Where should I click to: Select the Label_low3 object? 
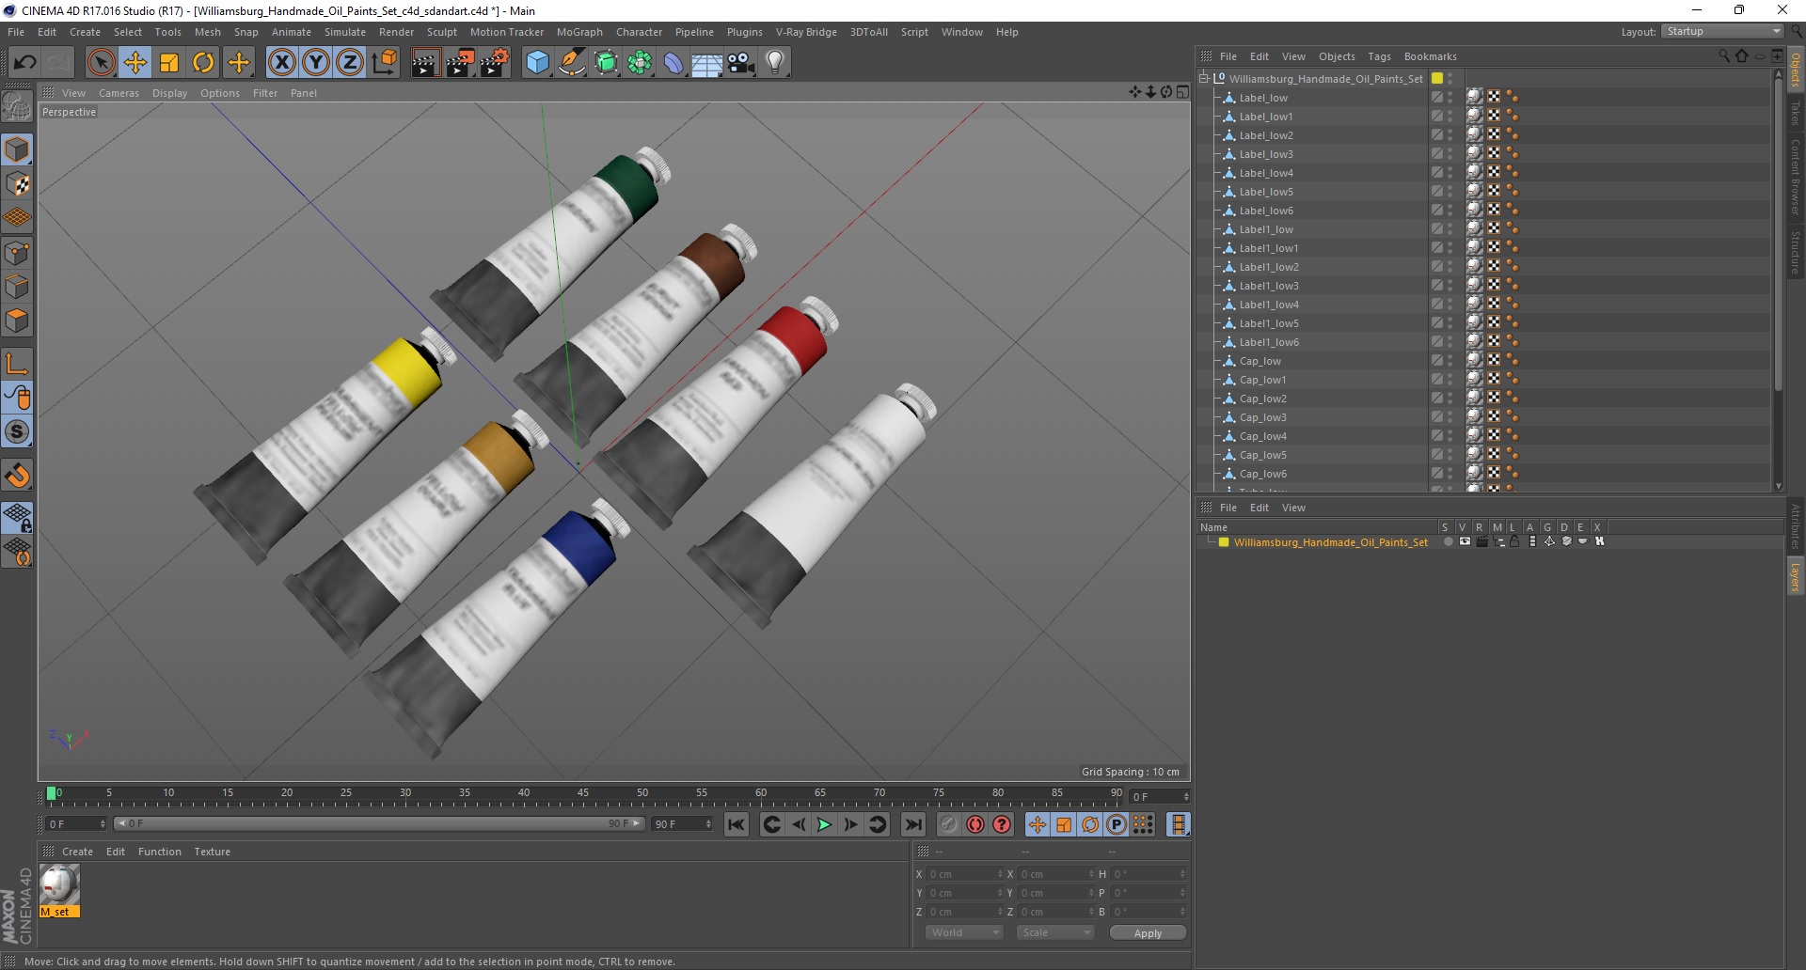coord(1266,154)
